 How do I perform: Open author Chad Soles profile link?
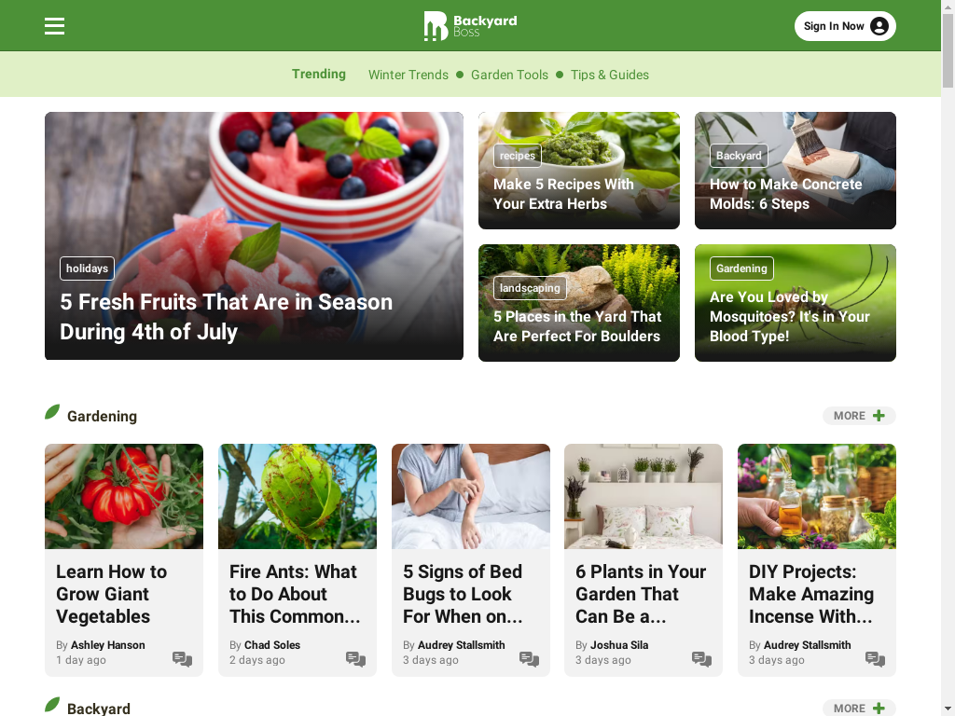click(x=272, y=645)
